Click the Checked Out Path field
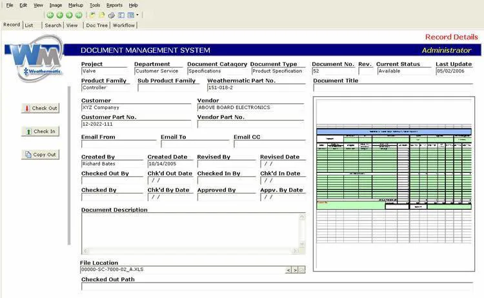The height and width of the screenshot is (298, 484). [277, 286]
